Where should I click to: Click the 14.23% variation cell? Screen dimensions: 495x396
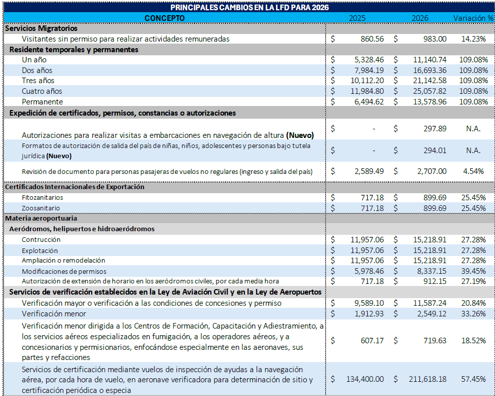pos(473,39)
